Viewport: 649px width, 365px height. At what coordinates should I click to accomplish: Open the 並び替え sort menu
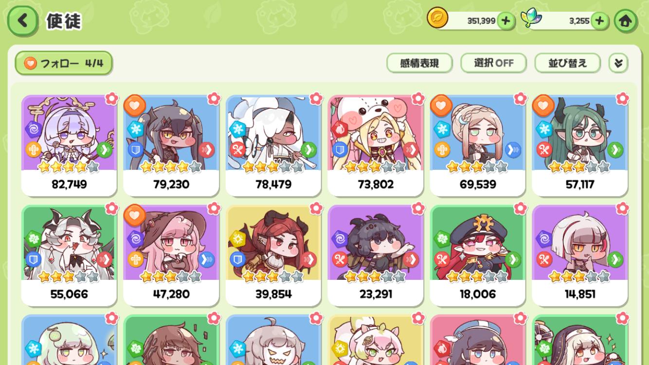[567, 63]
